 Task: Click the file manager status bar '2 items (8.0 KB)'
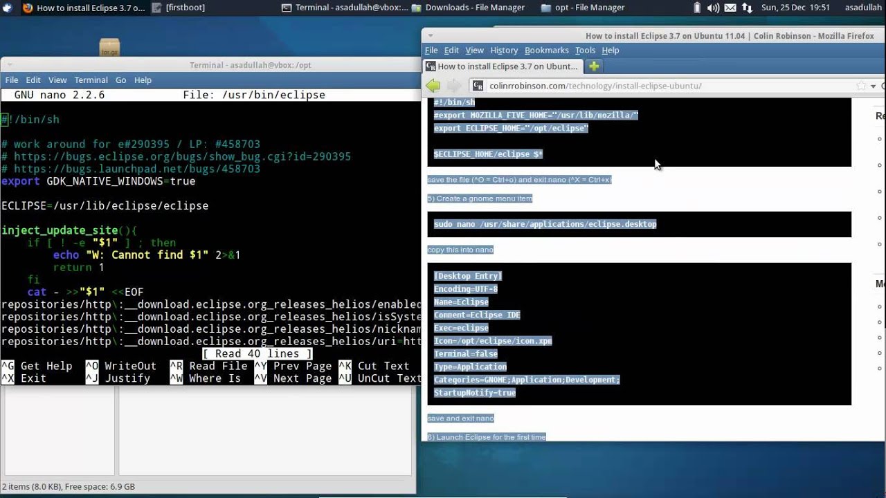(69, 487)
